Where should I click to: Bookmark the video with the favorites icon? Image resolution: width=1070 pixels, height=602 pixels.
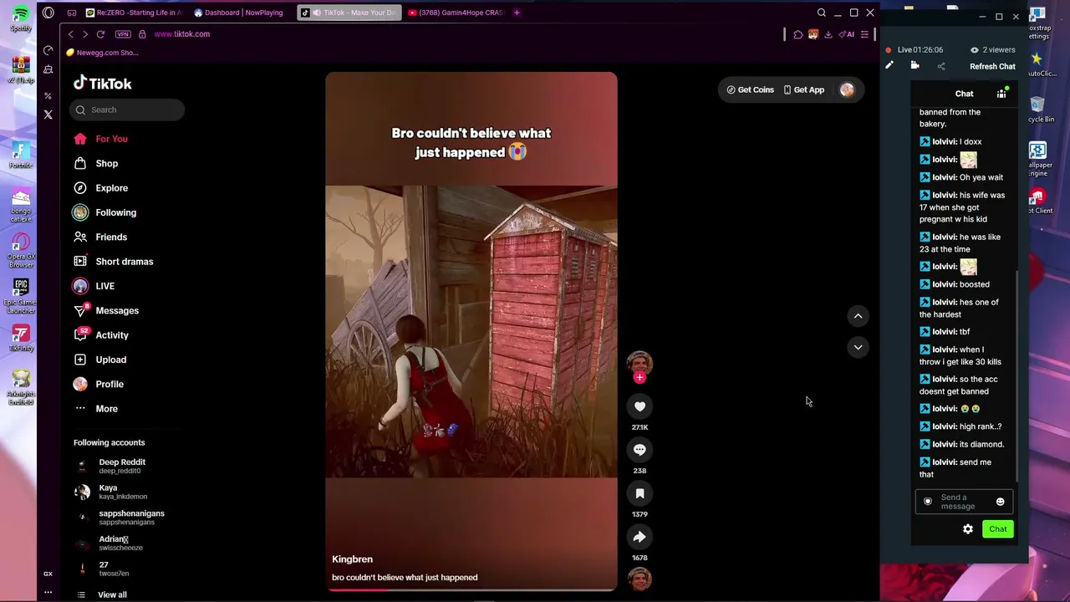(x=639, y=493)
